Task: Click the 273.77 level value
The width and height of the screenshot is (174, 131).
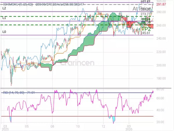Action: (x=145, y=14)
